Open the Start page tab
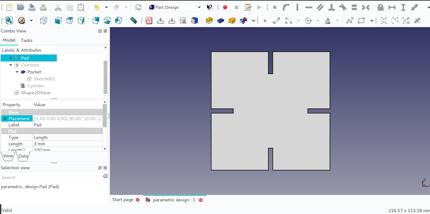This screenshot has width=430, height=214. click(123, 200)
